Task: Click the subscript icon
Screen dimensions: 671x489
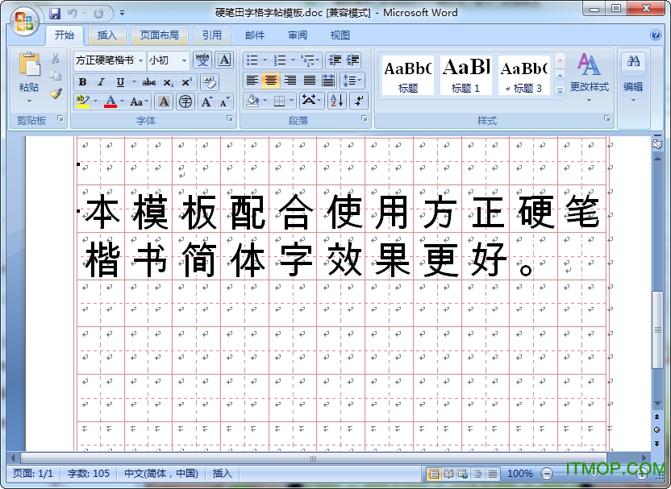Action: pos(170,80)
